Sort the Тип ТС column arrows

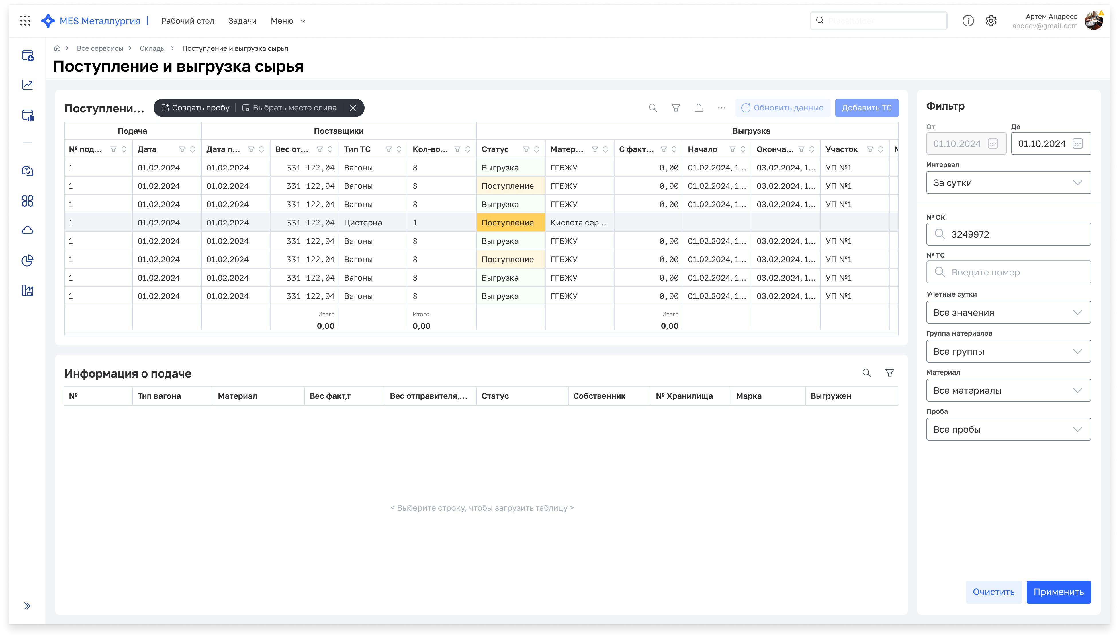399,149
